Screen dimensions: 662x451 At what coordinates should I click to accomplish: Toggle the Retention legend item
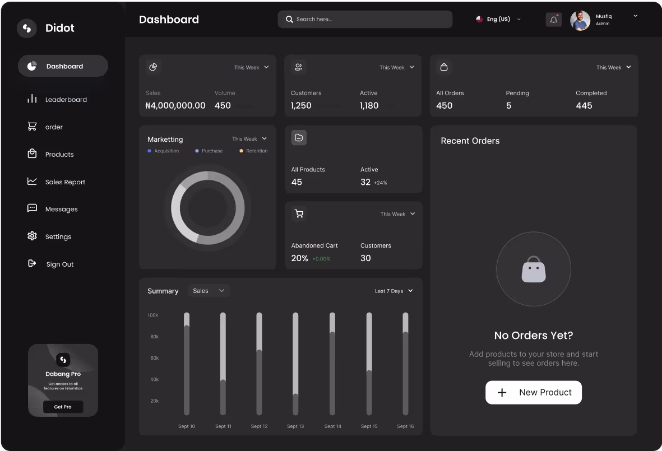pyautogui.click(x=253, y=151)
